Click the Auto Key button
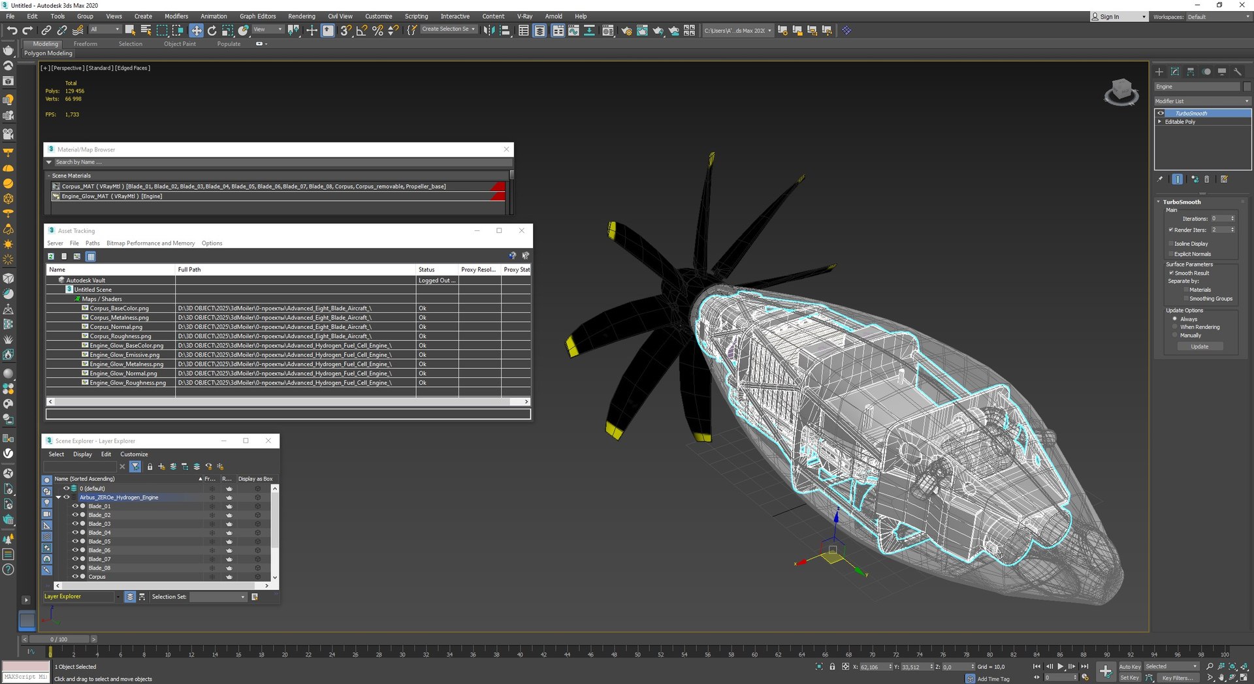The image size is (1254, 684). 1130,667
